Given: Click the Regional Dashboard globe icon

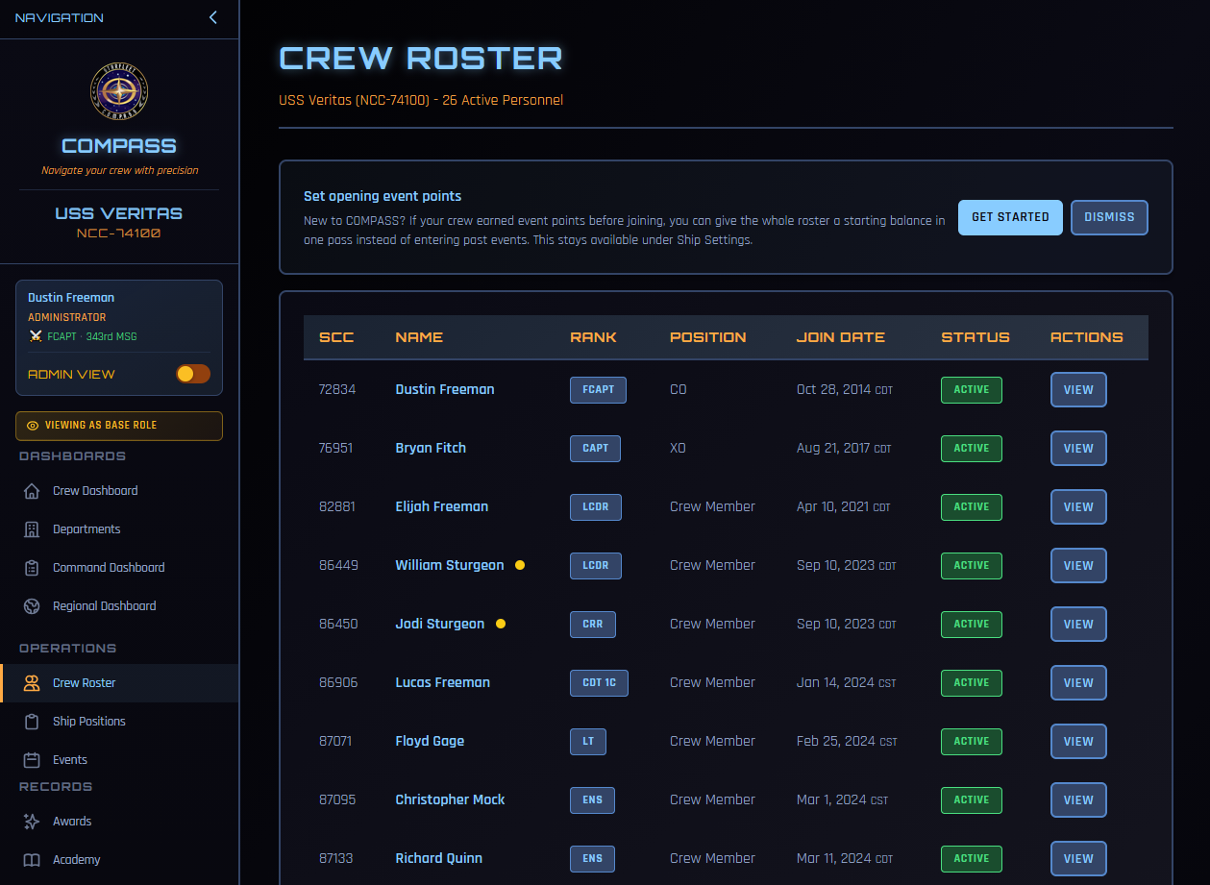Looking at the screenshot, I should [x=32, y=606].
